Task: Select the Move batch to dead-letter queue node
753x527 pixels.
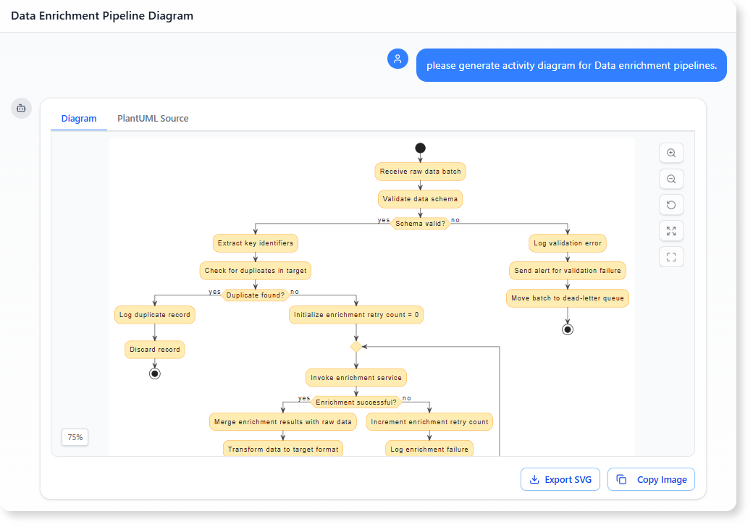Action: point(568,298)
